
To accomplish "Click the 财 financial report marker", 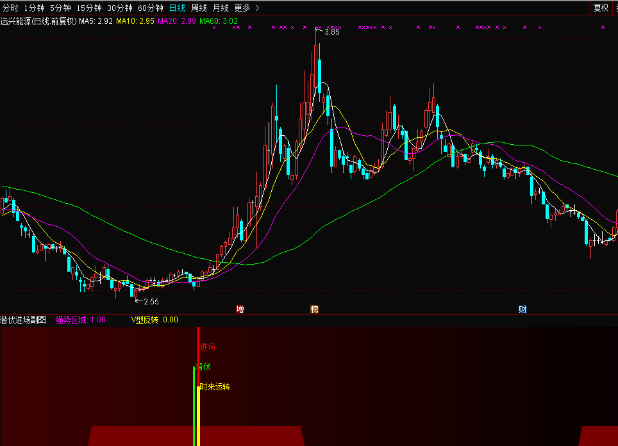I will pyautogui.click(x=522, y=310).
